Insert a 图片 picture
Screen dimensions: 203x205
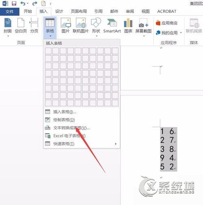(x=65, y=25)
